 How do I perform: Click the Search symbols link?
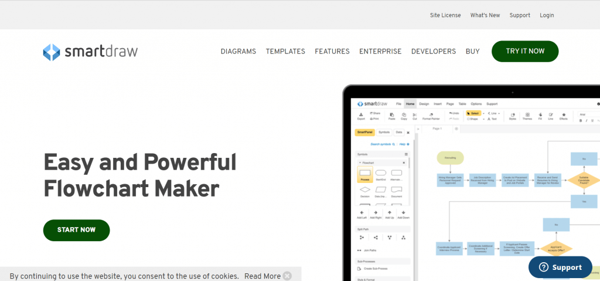click(383, 144)
